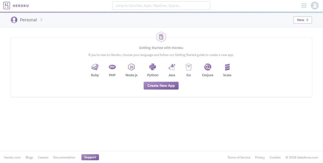Click the Create New App button

point(161,86)
